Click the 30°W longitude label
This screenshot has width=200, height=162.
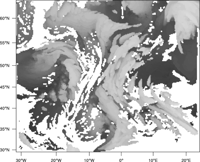point(21,160)
